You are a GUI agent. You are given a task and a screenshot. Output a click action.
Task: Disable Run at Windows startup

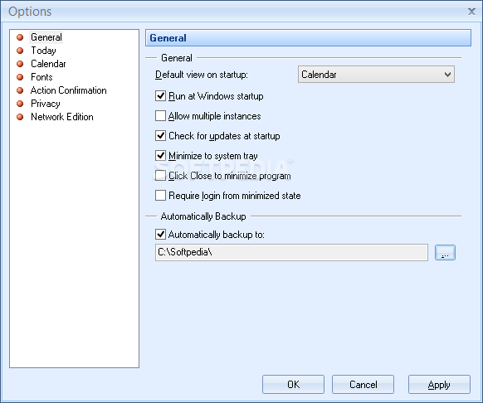click(x=160, y=96)
